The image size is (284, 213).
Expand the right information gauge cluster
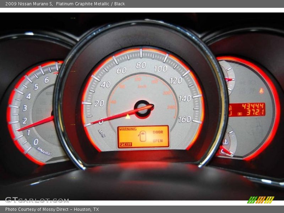pyautogui.click(x=252, y=106)
